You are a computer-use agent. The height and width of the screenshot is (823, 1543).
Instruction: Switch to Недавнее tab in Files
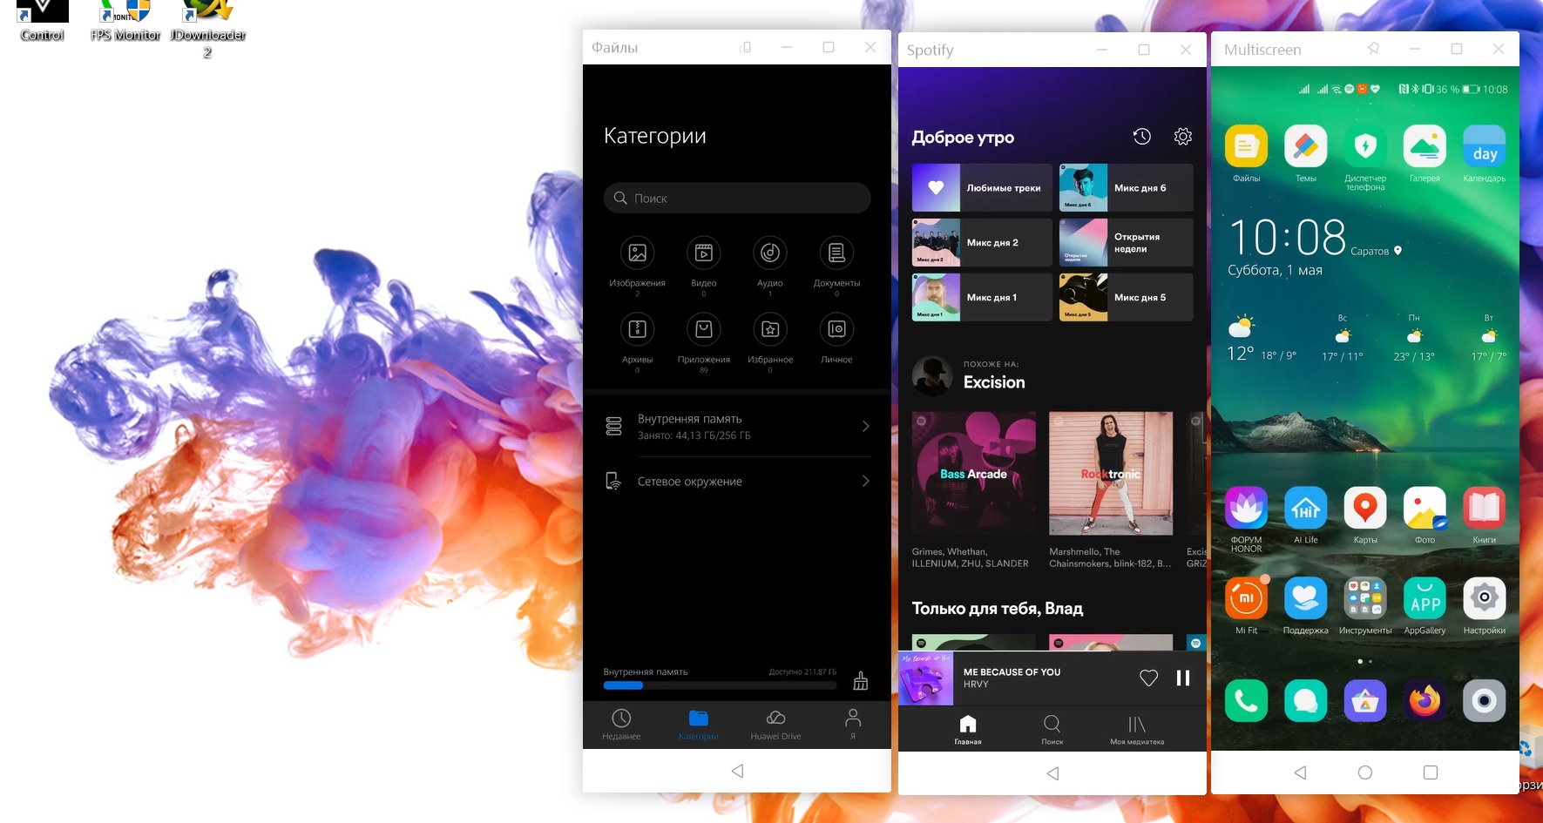[x=621, y=724]
